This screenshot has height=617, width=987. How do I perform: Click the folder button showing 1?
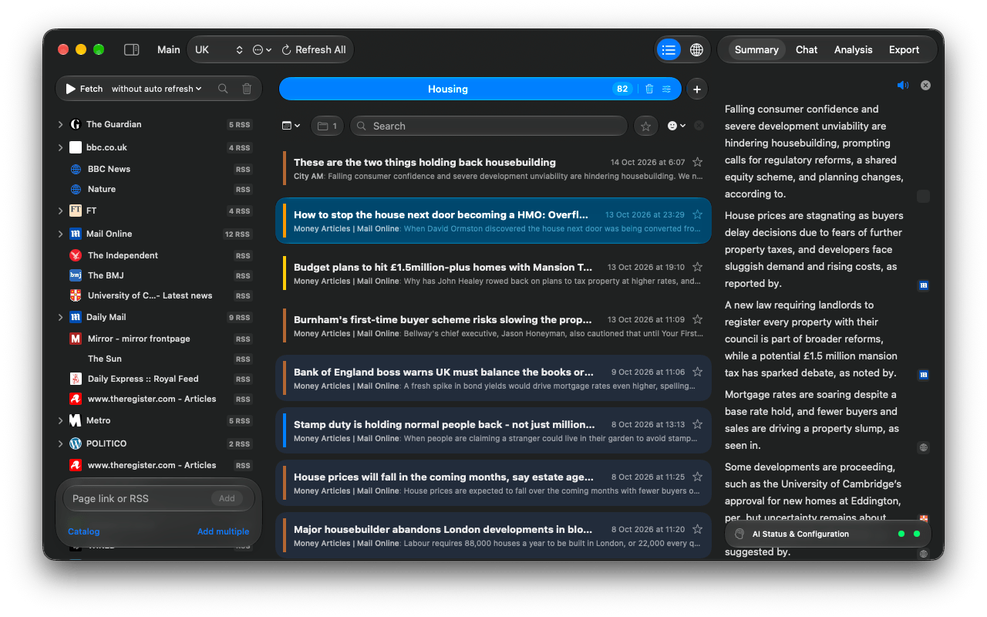[327, 126]
